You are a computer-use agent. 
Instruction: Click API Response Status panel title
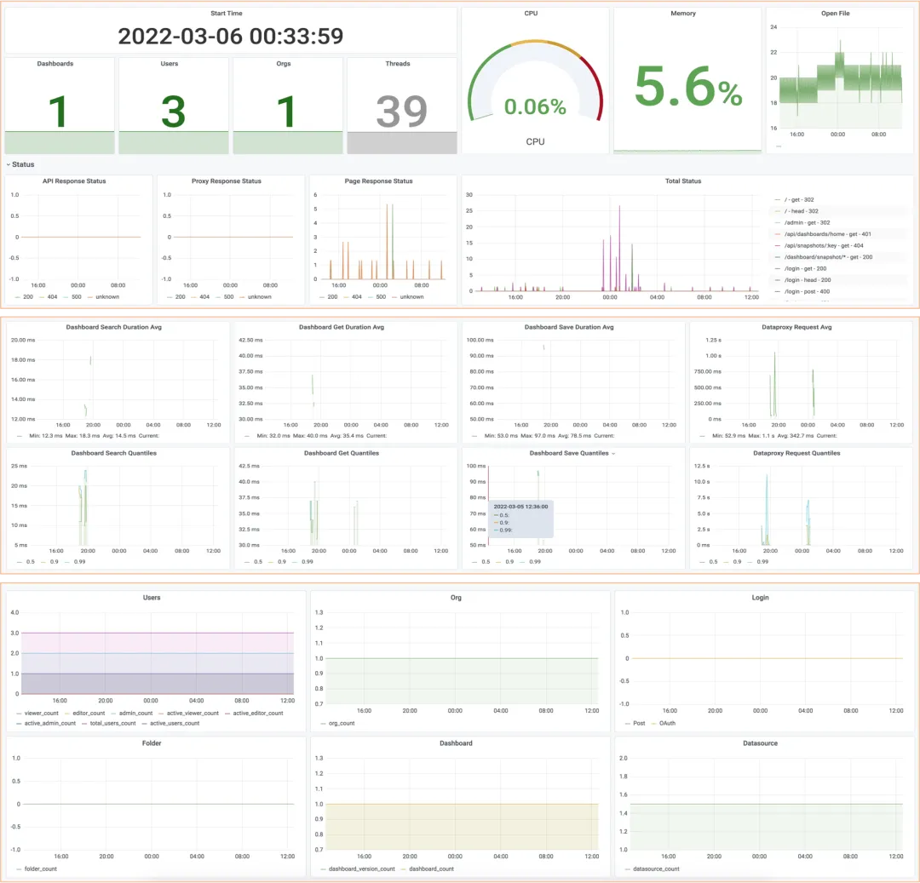[x=74, y=181]
